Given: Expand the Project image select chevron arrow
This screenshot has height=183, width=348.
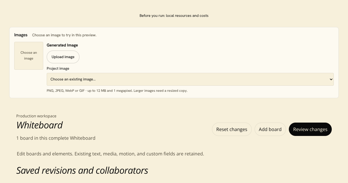Looking at the screenshot, I should [331, 79].
